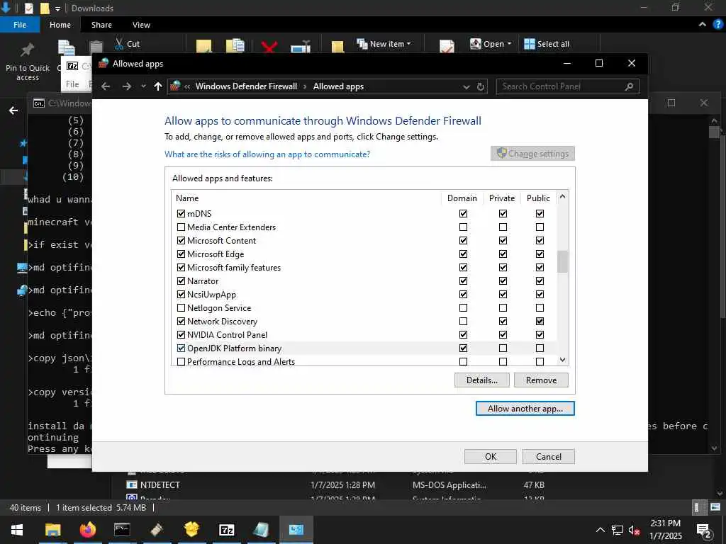The width and height of the screenshot is (726, 544).
Task: Click the Change settings button
Action: click(x=532, y=154)
